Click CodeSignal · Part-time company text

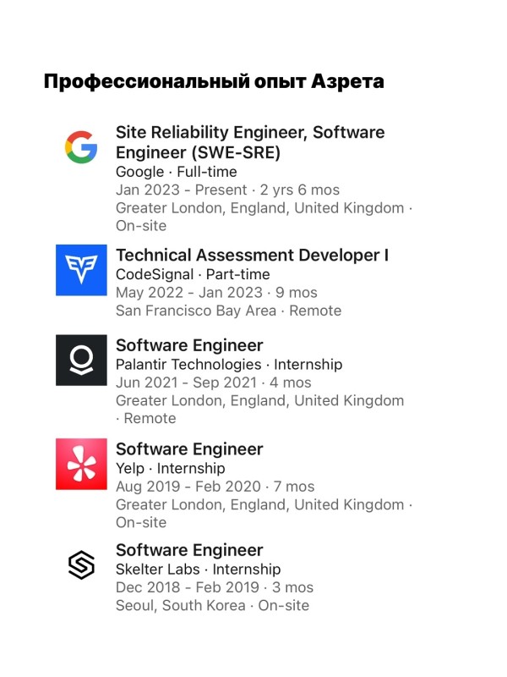pos(193,274)
